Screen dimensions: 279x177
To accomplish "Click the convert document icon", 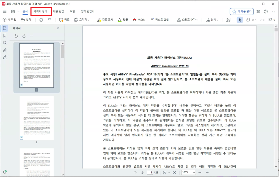I will [x=228, y=20].
